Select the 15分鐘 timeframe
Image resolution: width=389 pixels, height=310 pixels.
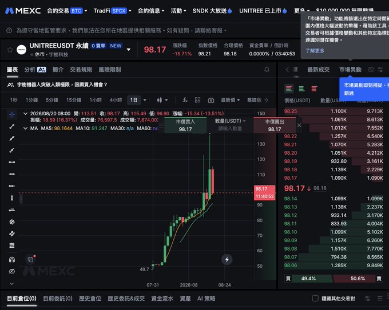pyautogui.click(x=74, y=100)
